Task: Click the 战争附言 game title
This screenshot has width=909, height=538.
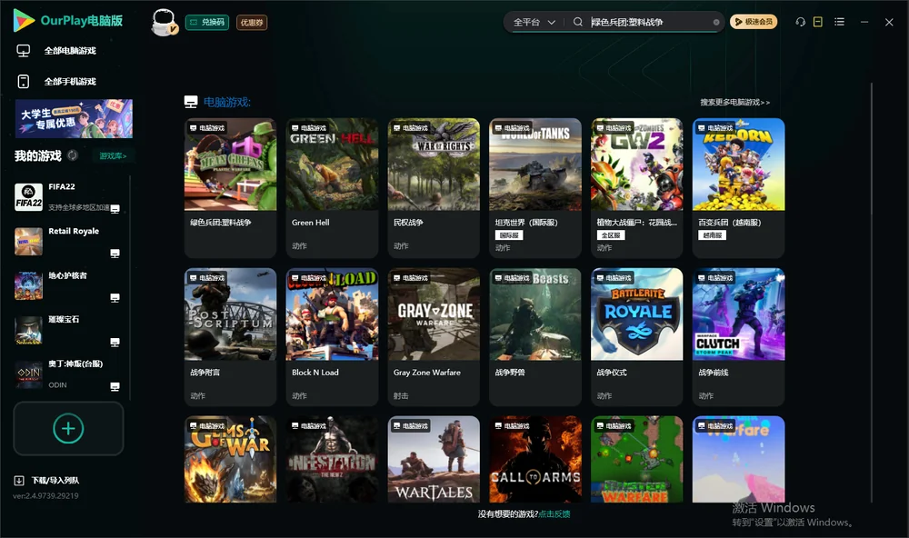Action: (x=205, y=373)
